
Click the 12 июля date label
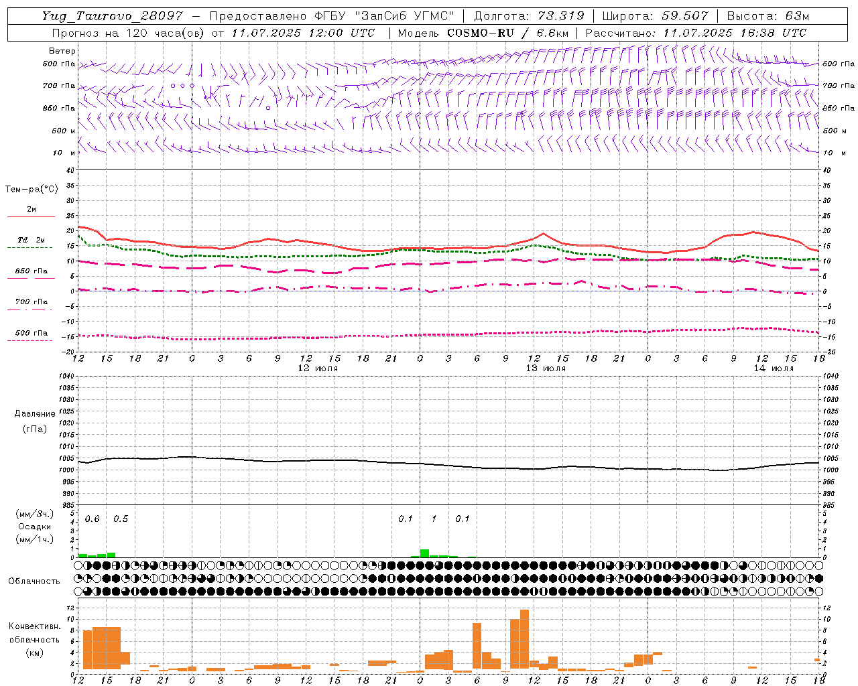pyautogui.click(x=318, y=368)
